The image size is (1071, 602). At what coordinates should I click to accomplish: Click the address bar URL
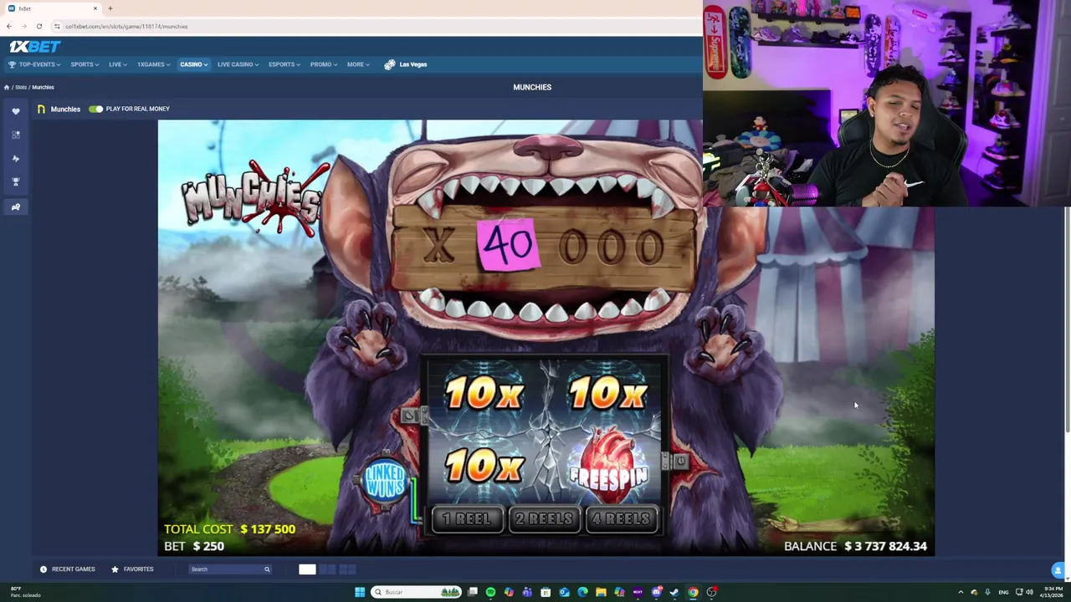[126, 27]
